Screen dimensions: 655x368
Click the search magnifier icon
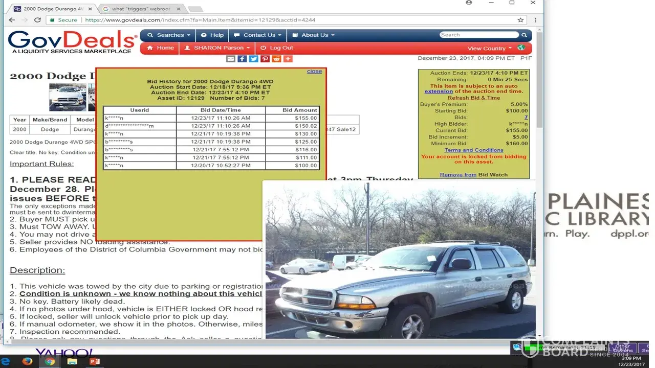click(524, 35)
